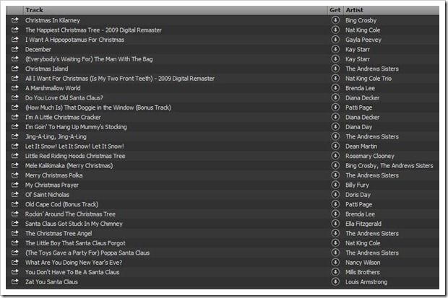448x298 pixels.
Task: Download I'm A Little Christmas Cracker
Action: [x=335, y=117]
